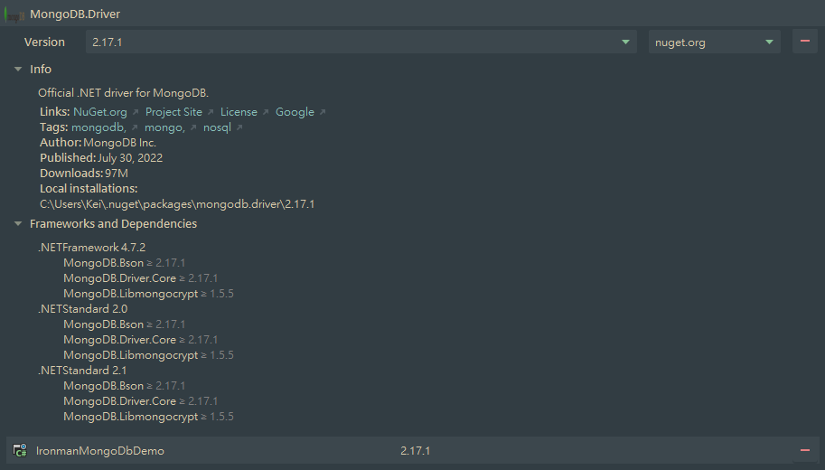The height and width of the screenshot is (470, 825).
Task: Open the nuget.org source dropdown
Action: 714,42
